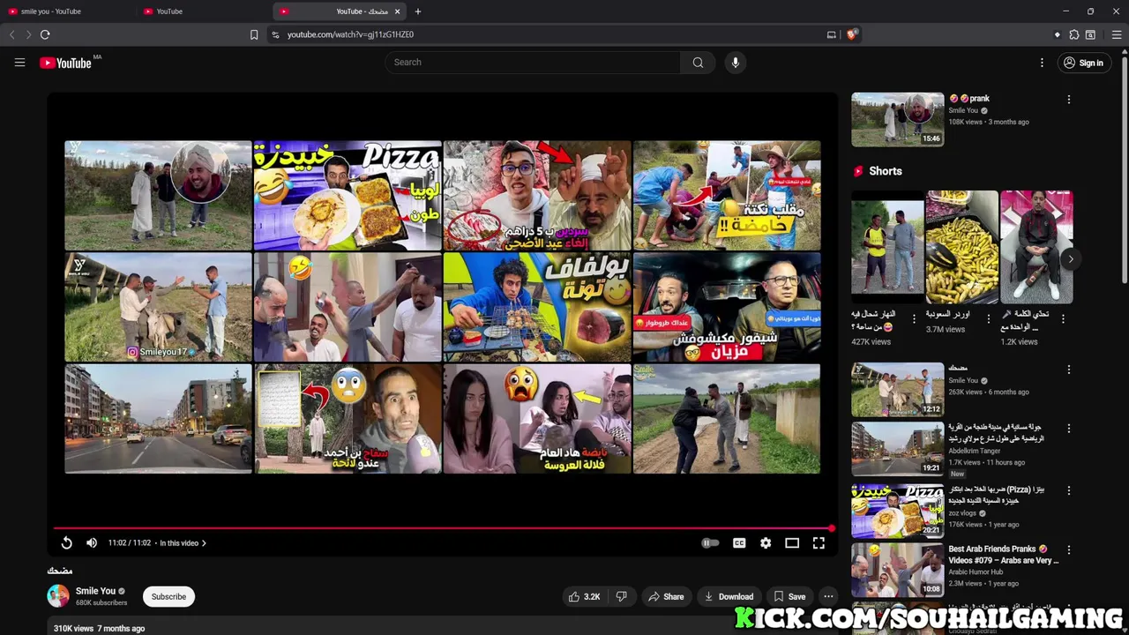Open the 12:12 Smile You recommended video
The image size is (1129, 635).
point(897,389)
